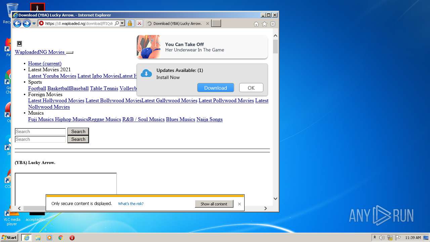The height and width of the screenshot is (242, 430).
Task: Open Latest Igbo Movies link
Action: [x=98, y=76]
